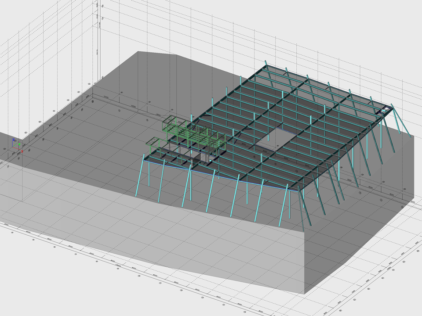This screenshot has height=316, width=422.
Task: Click the blue Z axis label
Action: (14, 140)
